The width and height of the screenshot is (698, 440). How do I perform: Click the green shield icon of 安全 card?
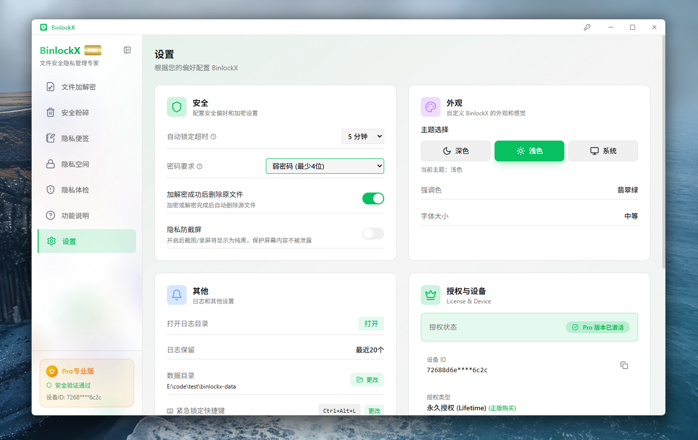point(177,107)
